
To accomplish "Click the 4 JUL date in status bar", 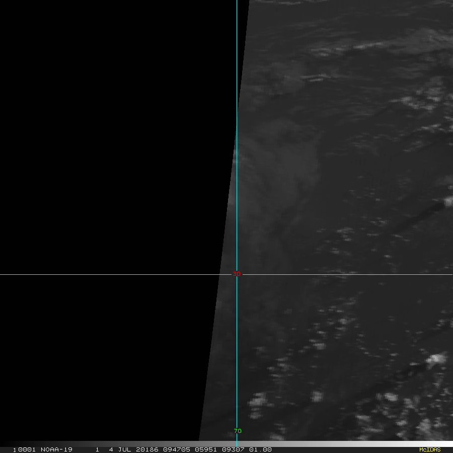I will pyautogui.click(x=120, y=449).
